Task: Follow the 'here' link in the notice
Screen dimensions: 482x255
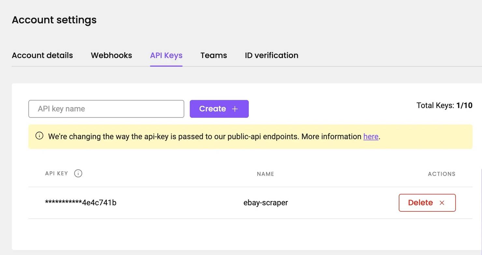Action: click(x=371, y=137)
